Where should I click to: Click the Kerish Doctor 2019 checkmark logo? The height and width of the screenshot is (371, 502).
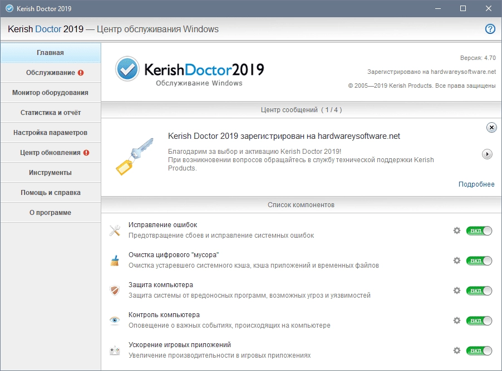coord(127,69)
